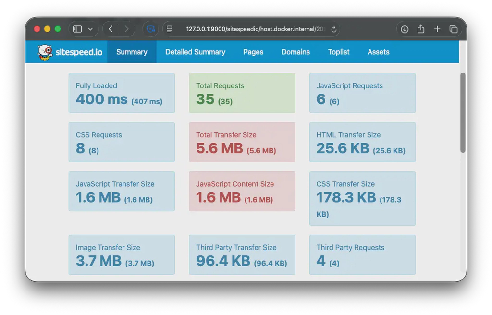Toggle the Safari sidebar
Viewport: 492px width, 315px height.
[76, 29]
